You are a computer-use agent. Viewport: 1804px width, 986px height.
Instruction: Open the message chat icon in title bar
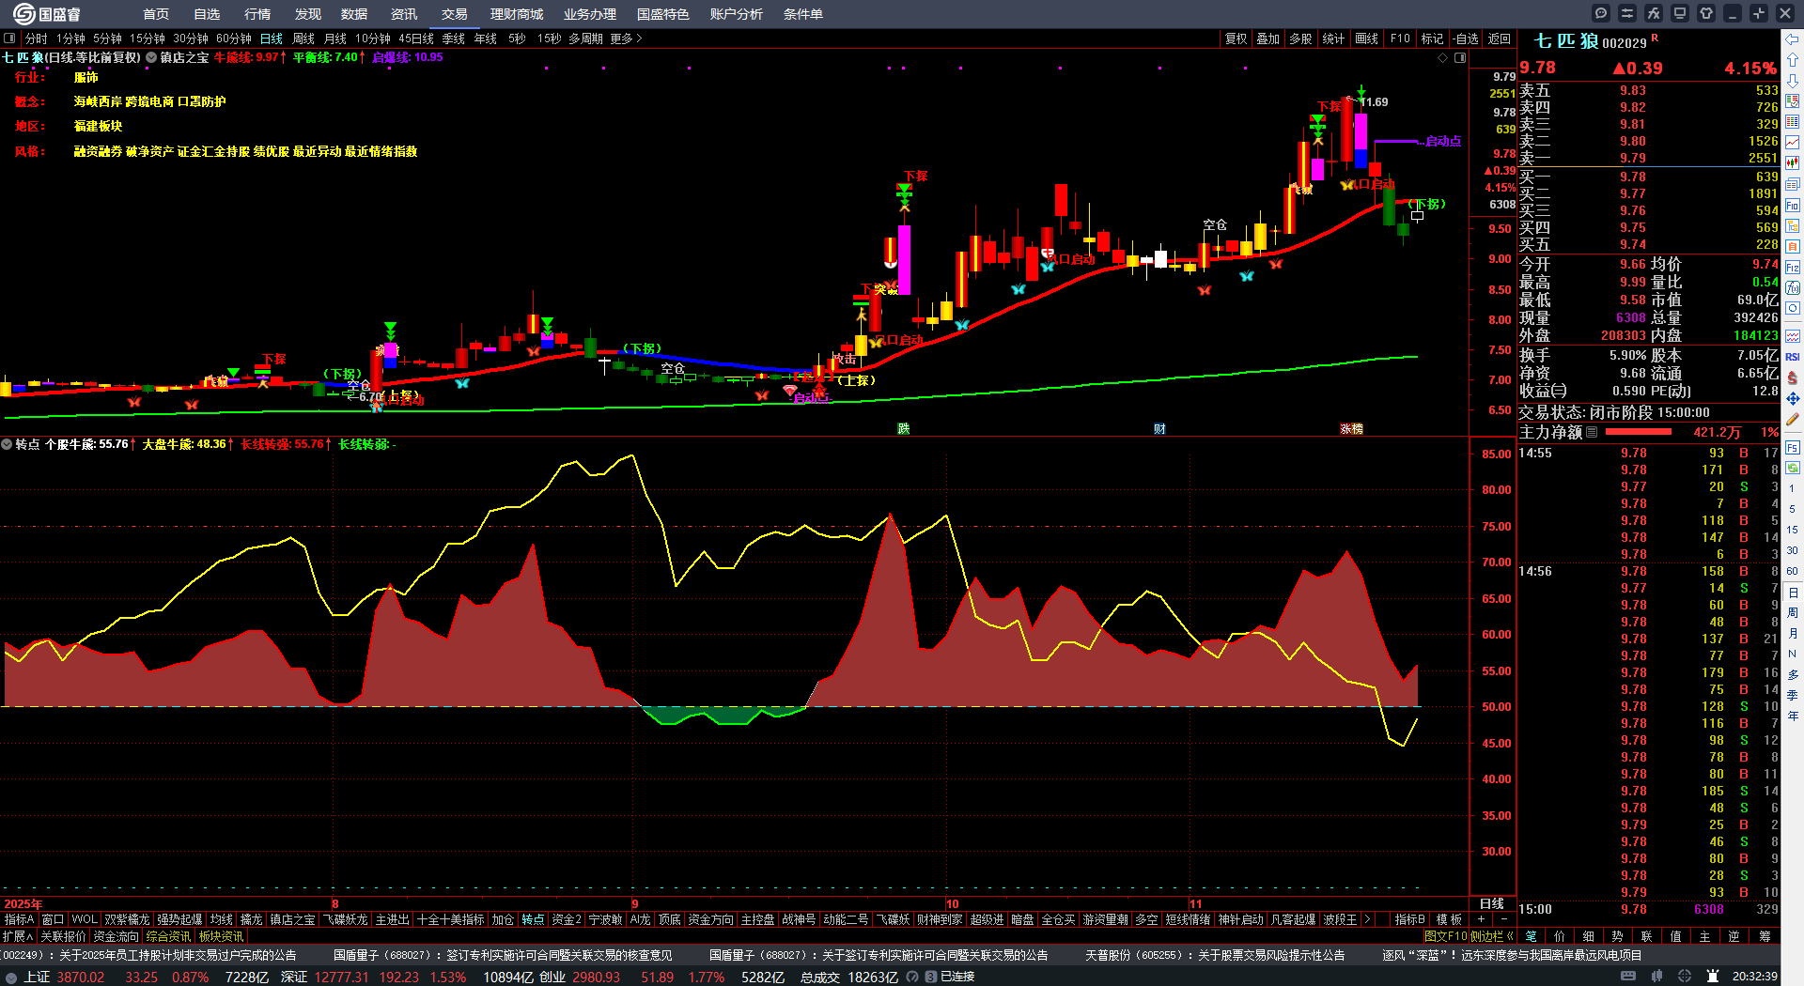[1601, 13]
